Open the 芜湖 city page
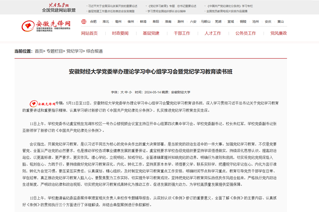Screen dimensions: 319x212 tap(218, 21)
